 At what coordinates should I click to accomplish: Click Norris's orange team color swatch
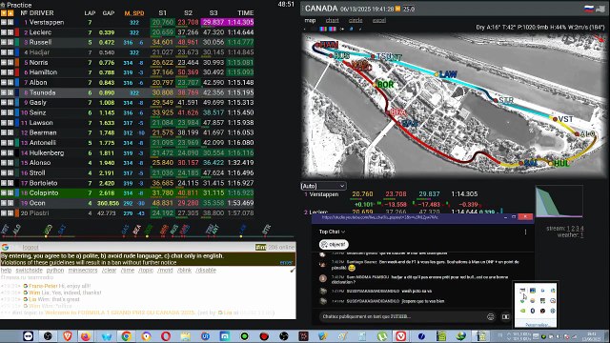[17, 62]
